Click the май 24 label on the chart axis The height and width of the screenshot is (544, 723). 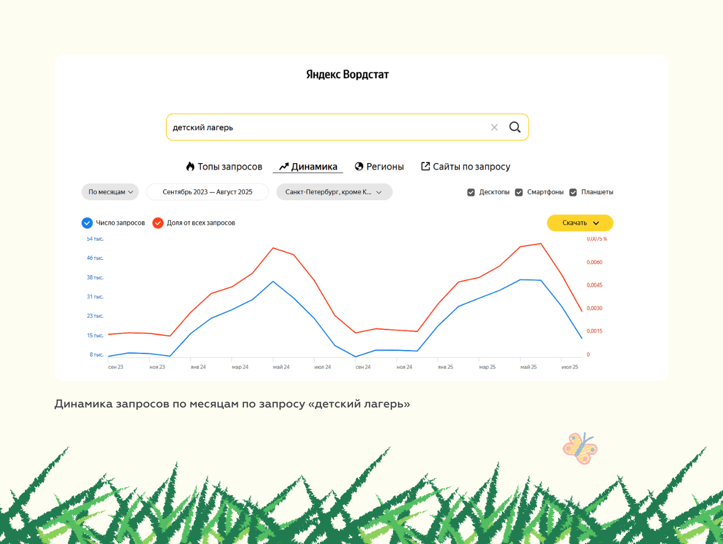pos(281,367)
